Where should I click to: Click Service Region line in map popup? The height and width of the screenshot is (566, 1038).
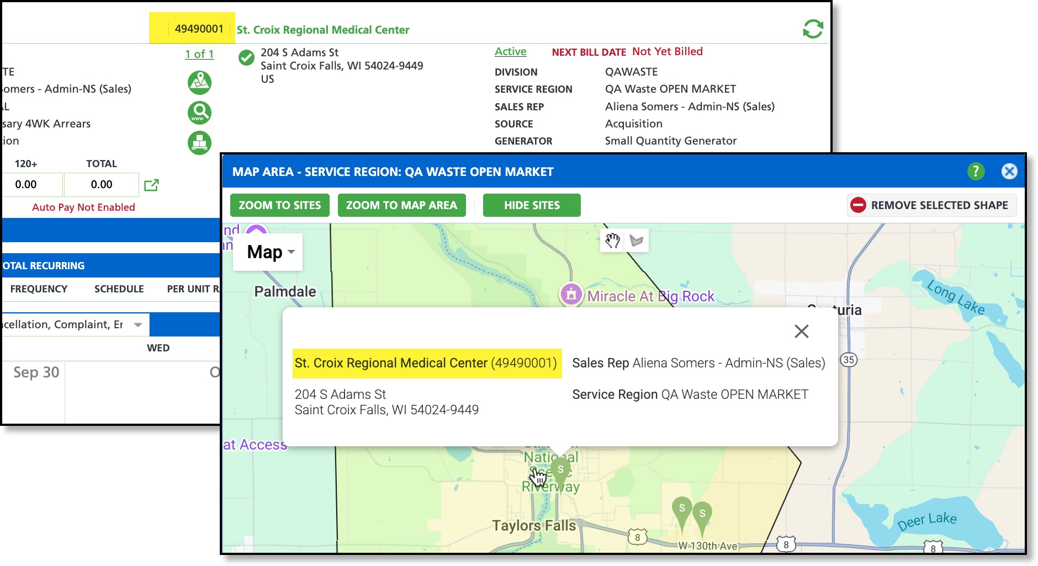point(690,394)
